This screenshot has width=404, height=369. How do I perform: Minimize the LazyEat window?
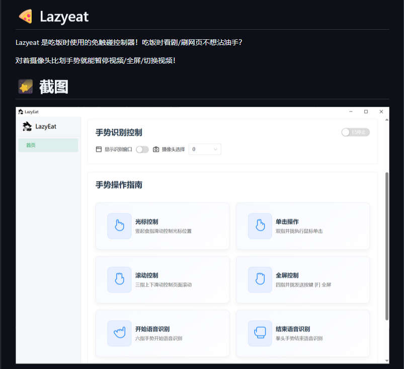tap(351, 111)
